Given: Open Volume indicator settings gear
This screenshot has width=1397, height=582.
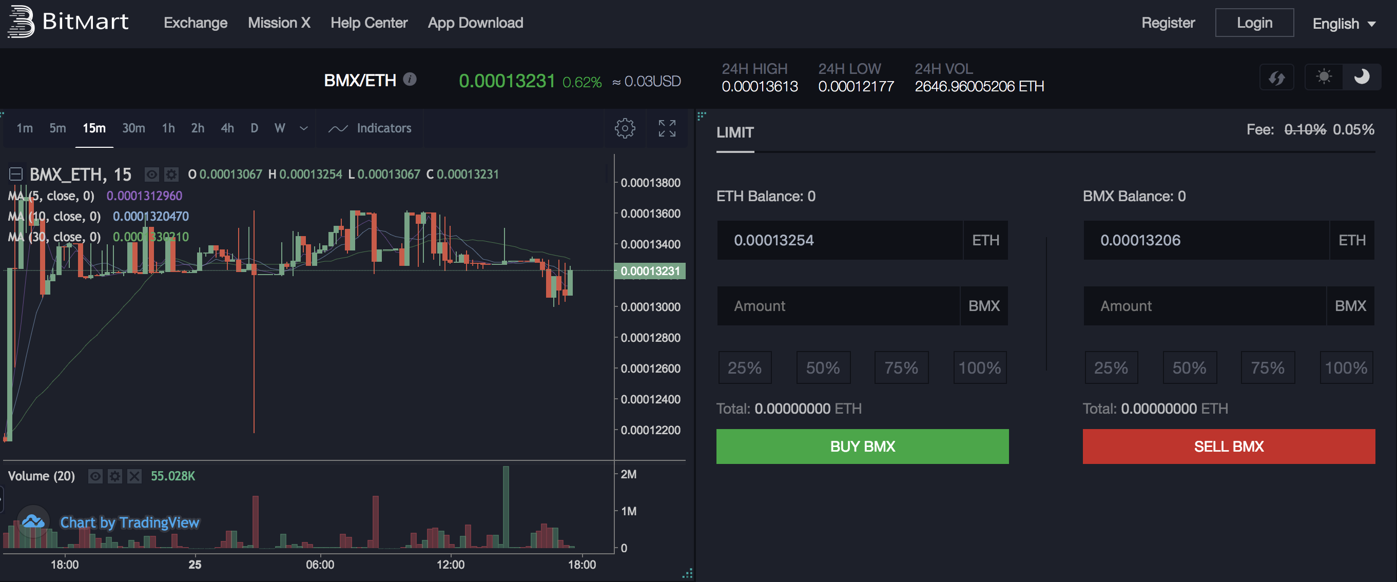Looking at the screenshot, I should (115, 476).
